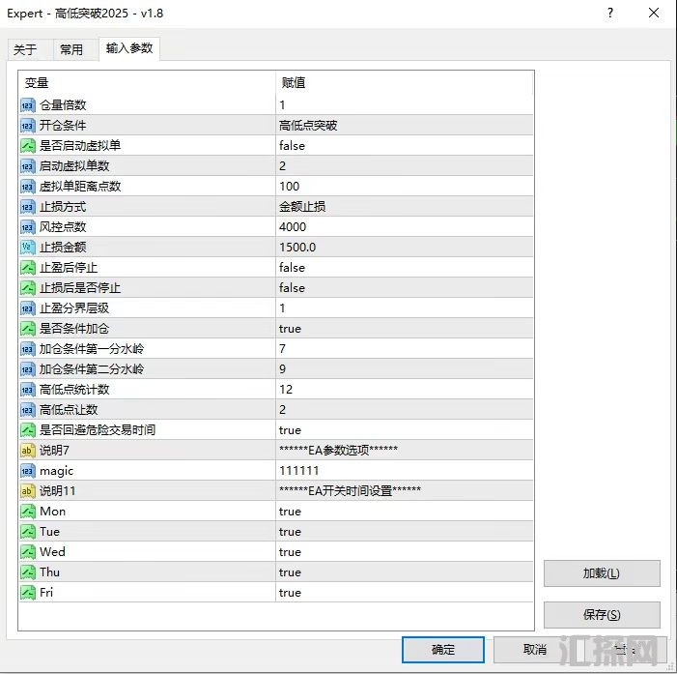Image resolution: width=677 pixels, height=674 pixels.
Task: Click the integer icon beside 虚拟单距离点数
Action: [28, 187]
